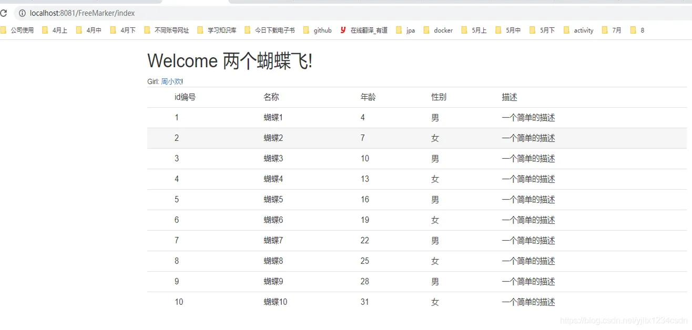Click the 蝴蝶9 name cell
Viewport: 692px width, 330px height.
point(273,282)
